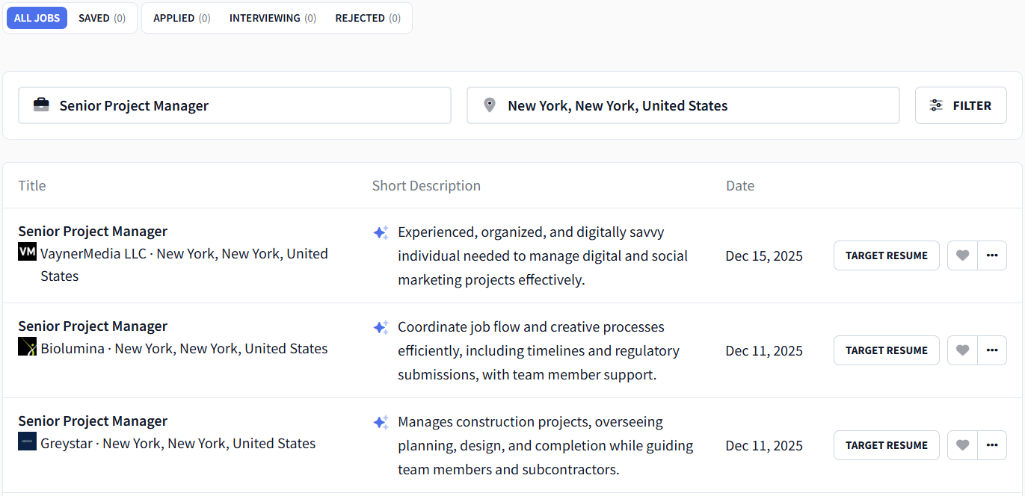
Task: Toggle the heart on the Biolumina listing
Action: tap(962, 350)
